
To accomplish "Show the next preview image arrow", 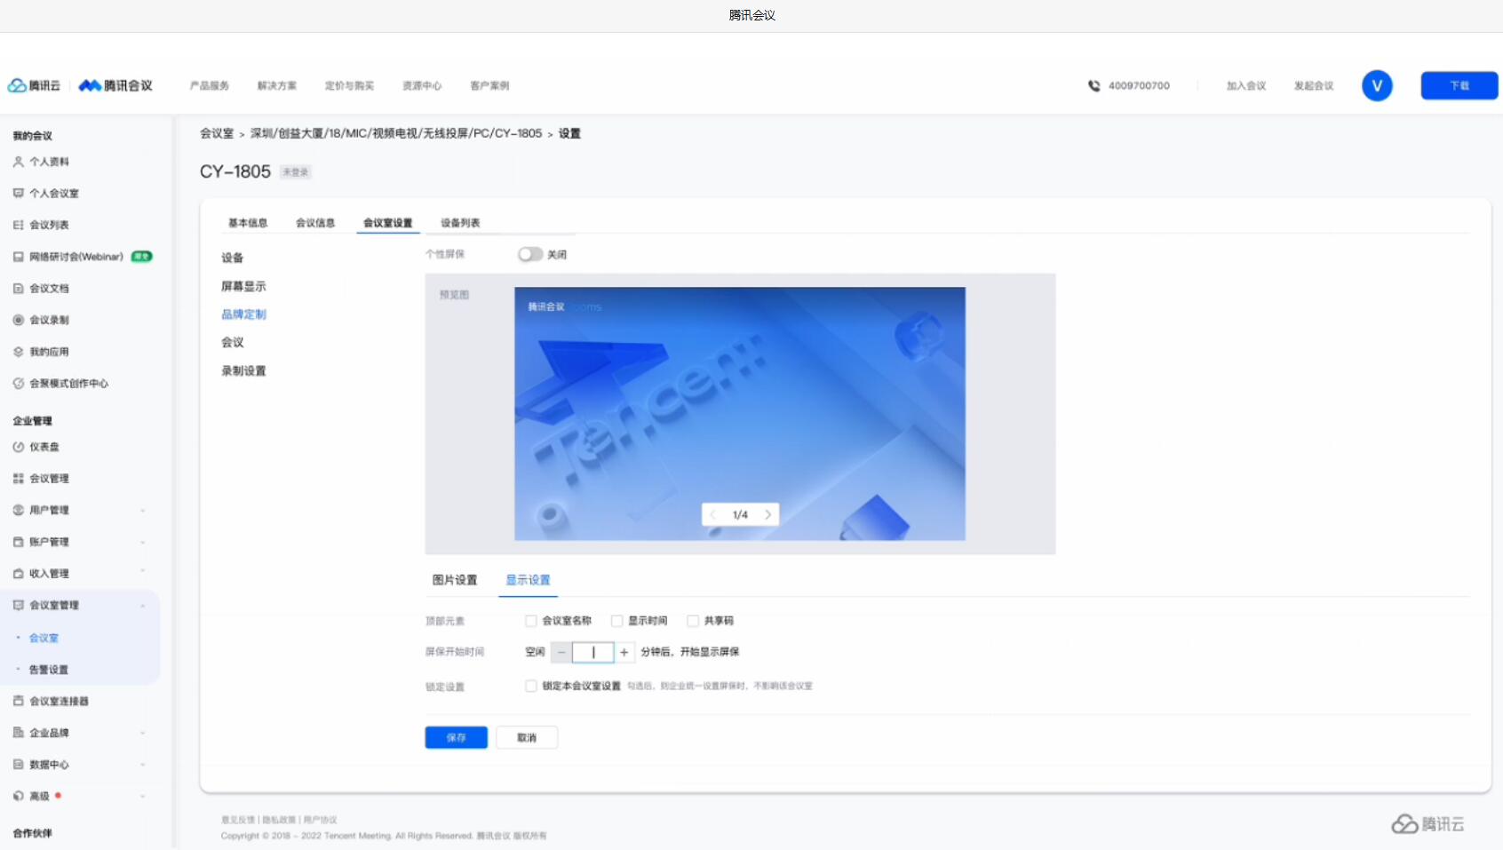I will click(x=768, y=514).
